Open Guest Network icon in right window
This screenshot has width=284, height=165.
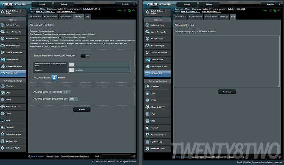(147, 32)
